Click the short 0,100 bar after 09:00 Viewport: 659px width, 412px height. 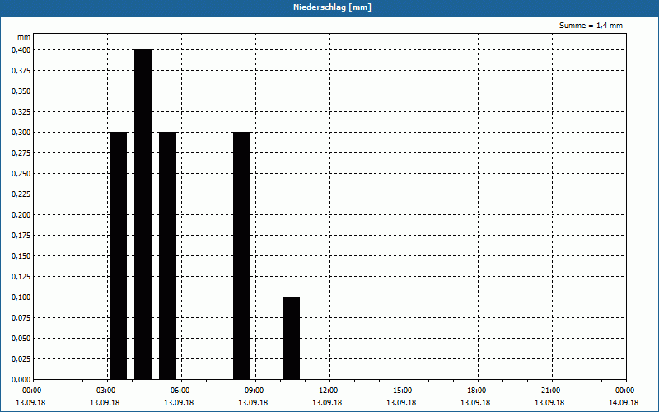point(292,338)
